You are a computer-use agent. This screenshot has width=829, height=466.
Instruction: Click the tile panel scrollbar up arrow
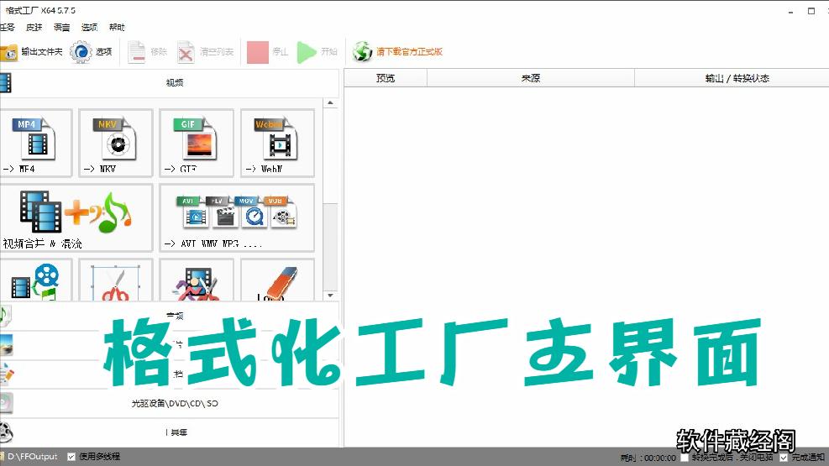(x=330, y=103)
